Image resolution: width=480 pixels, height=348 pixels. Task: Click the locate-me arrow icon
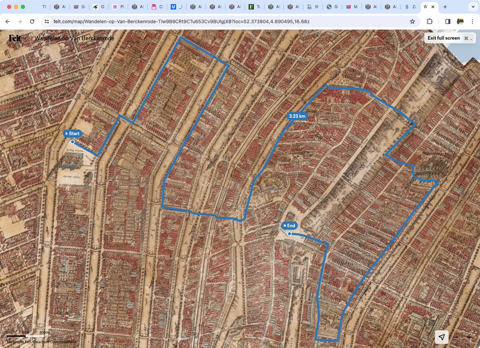442,337
